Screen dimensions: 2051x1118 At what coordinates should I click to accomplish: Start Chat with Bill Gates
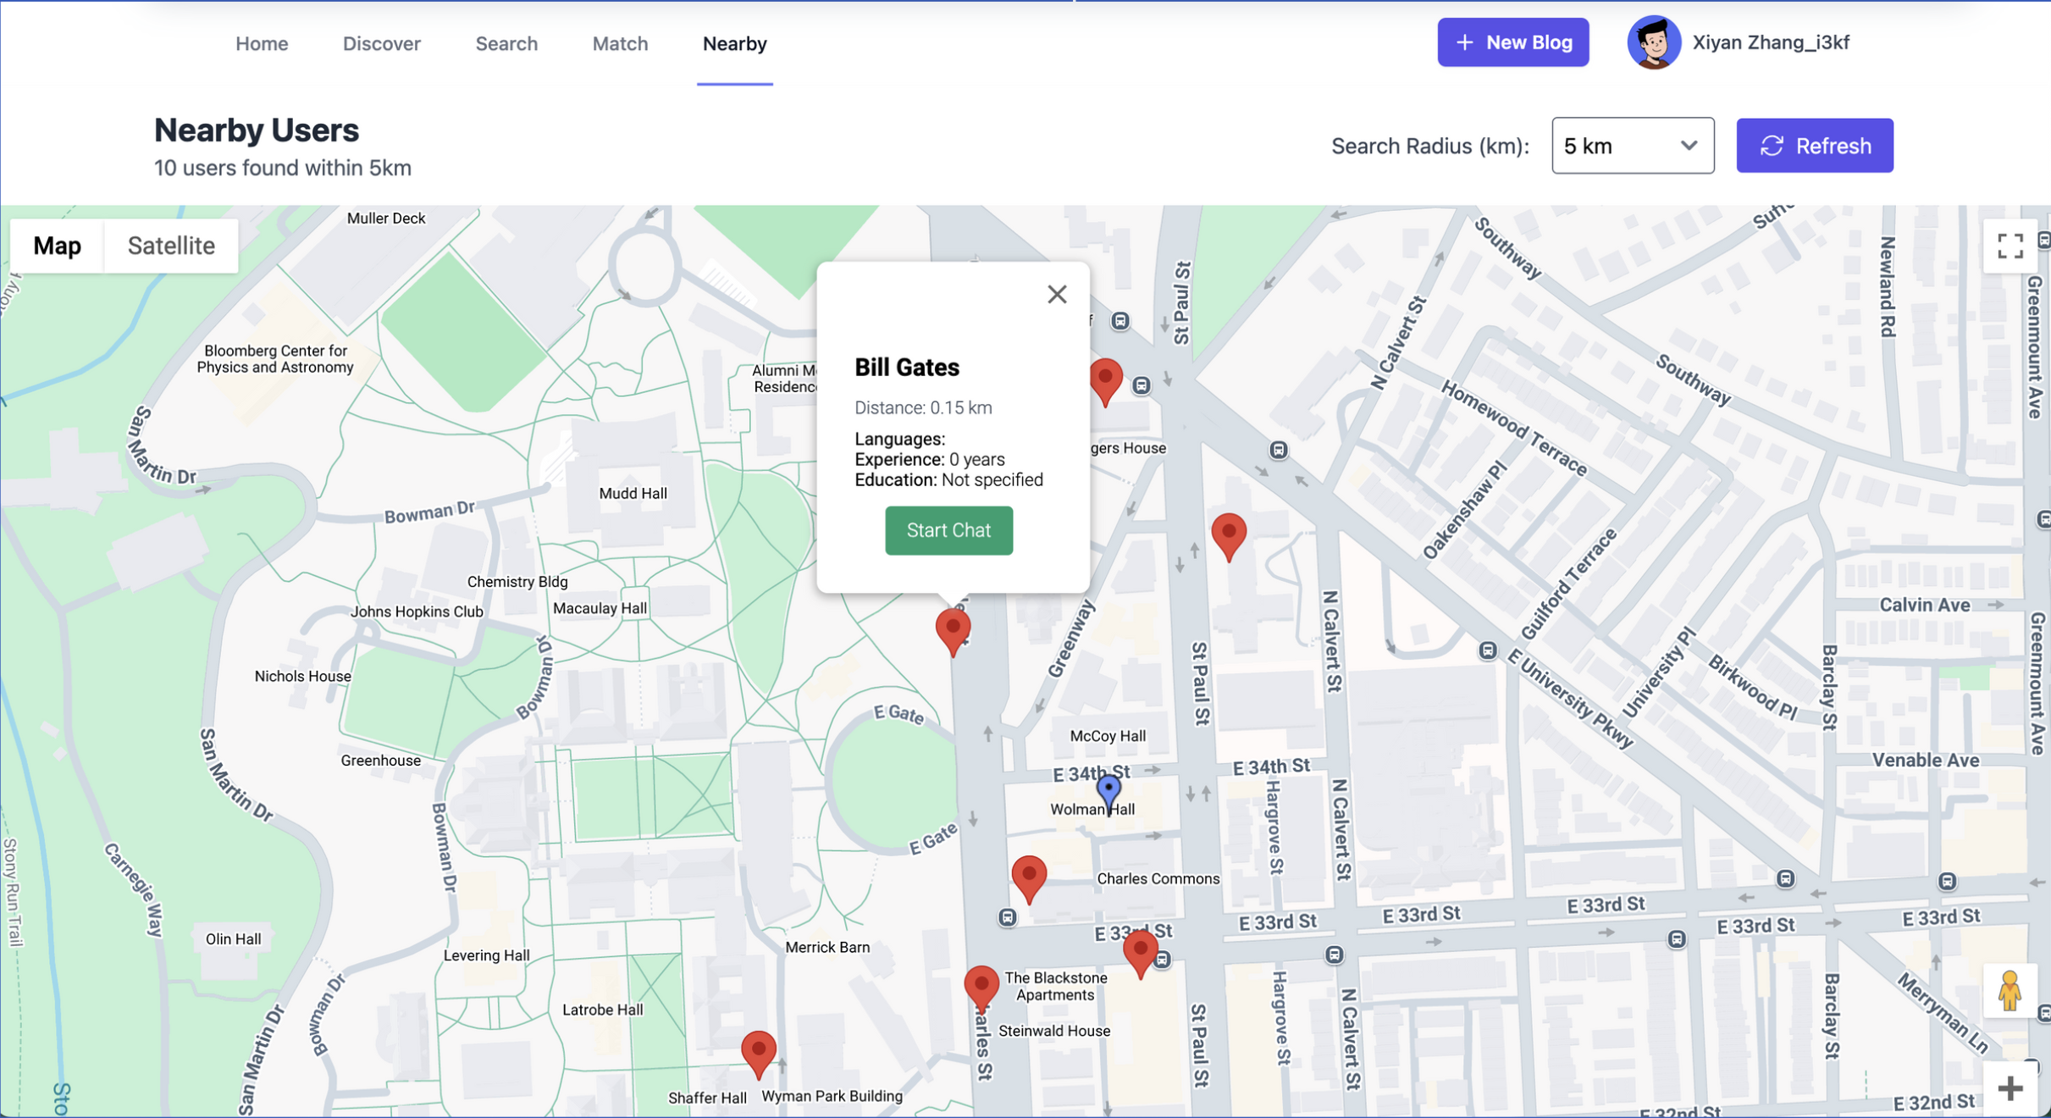tap(948, 530)
